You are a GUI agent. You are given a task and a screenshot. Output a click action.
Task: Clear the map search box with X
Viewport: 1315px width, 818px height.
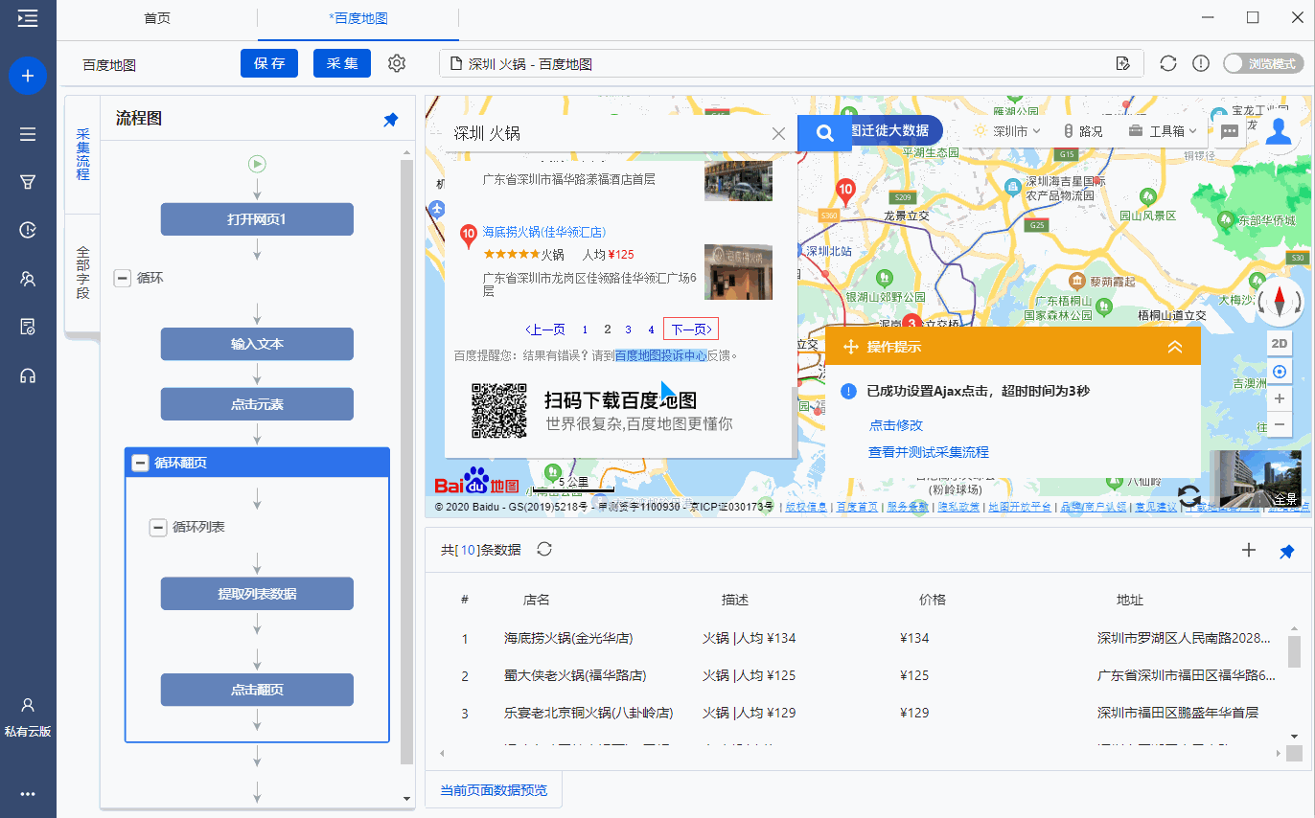pyautogui.click(x=779, y=133)
